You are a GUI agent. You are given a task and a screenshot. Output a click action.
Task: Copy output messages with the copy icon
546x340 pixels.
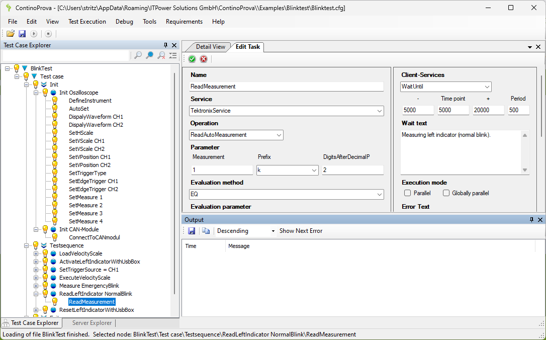pos(206,231)
